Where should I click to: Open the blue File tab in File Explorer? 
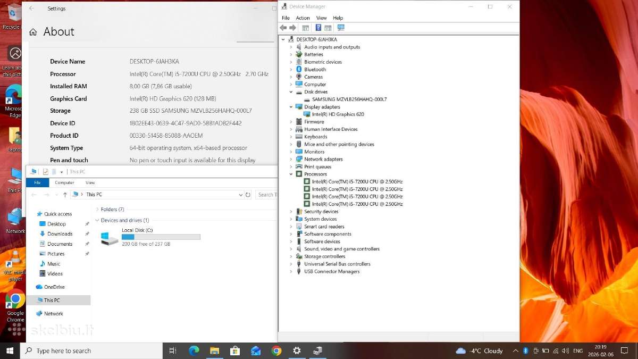[x=37, y=182]
